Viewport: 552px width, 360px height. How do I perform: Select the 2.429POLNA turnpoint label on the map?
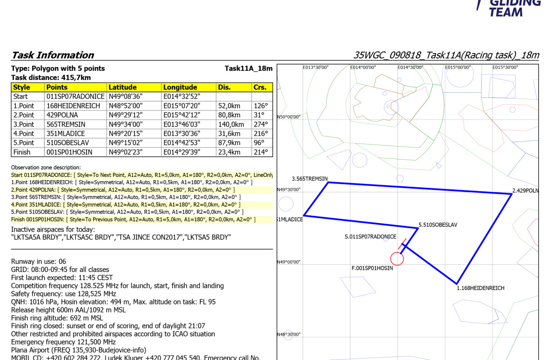coord(525,190)
